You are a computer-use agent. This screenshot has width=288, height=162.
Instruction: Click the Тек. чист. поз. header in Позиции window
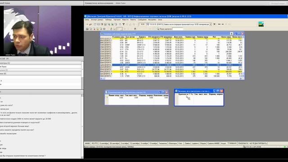(201, 94)
